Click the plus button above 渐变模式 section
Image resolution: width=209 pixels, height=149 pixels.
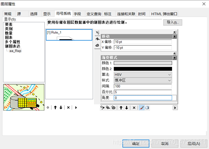point(174,54)
